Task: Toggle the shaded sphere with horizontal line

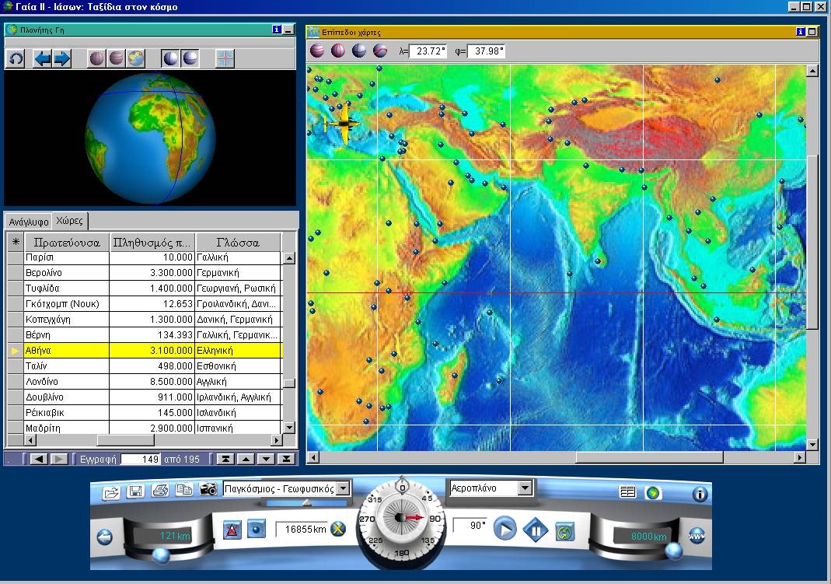Action: (x=190, y=58)
